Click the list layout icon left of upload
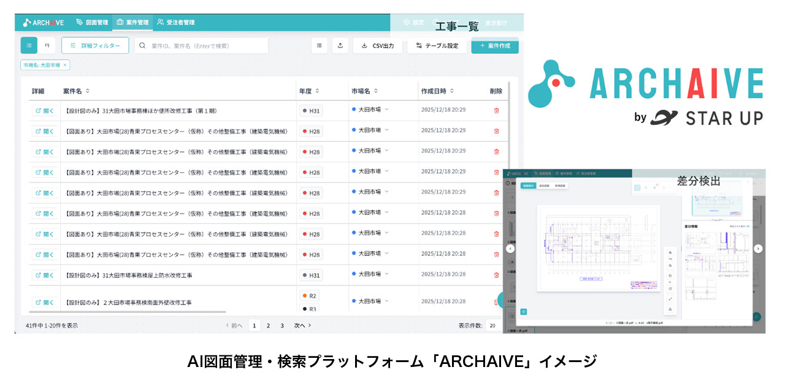The width and height of the screenshot is (785, 386). 319,45
